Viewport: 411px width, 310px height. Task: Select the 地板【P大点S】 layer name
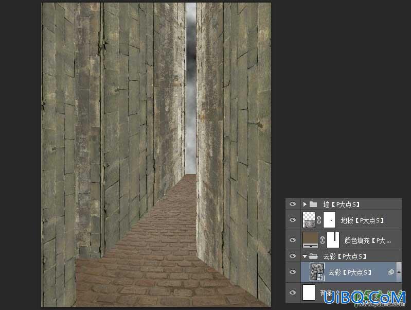point(362,220)
